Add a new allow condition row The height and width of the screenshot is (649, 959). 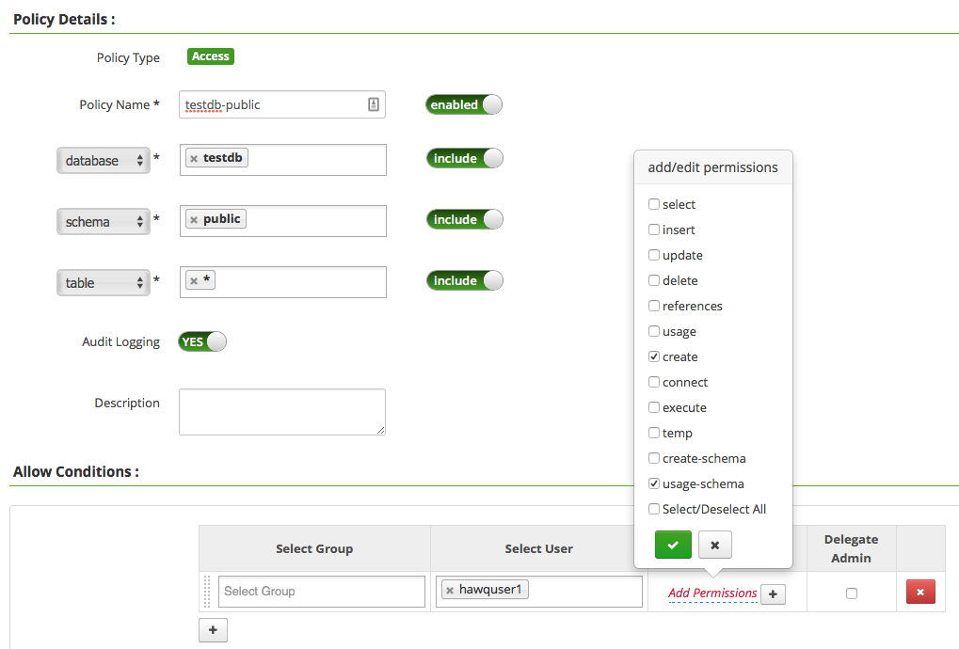(x=213, y=630)
